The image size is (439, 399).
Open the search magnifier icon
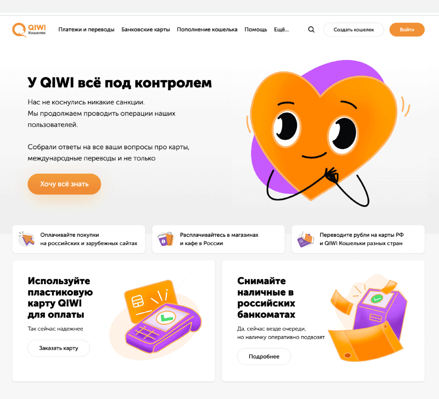pyautogui.click(x=311, y=30)
